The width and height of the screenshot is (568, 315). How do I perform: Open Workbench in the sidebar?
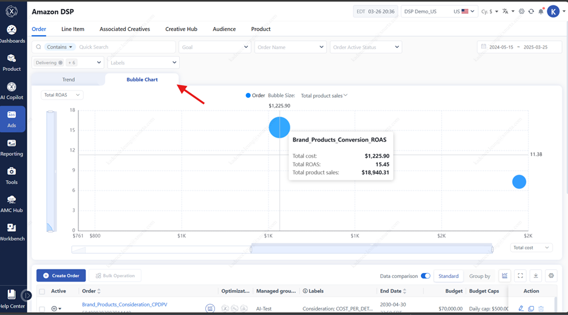(x=12, y=232)
